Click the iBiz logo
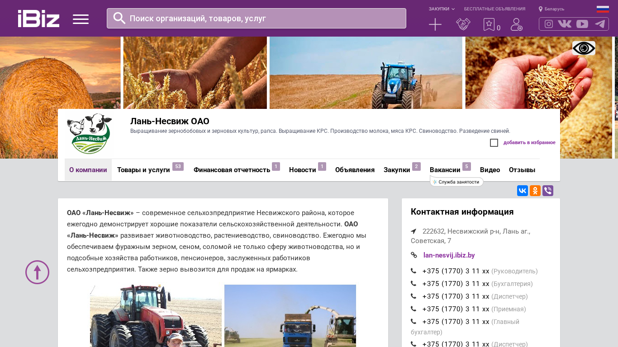Screen dimensions: 618x347 click(38, 19)
